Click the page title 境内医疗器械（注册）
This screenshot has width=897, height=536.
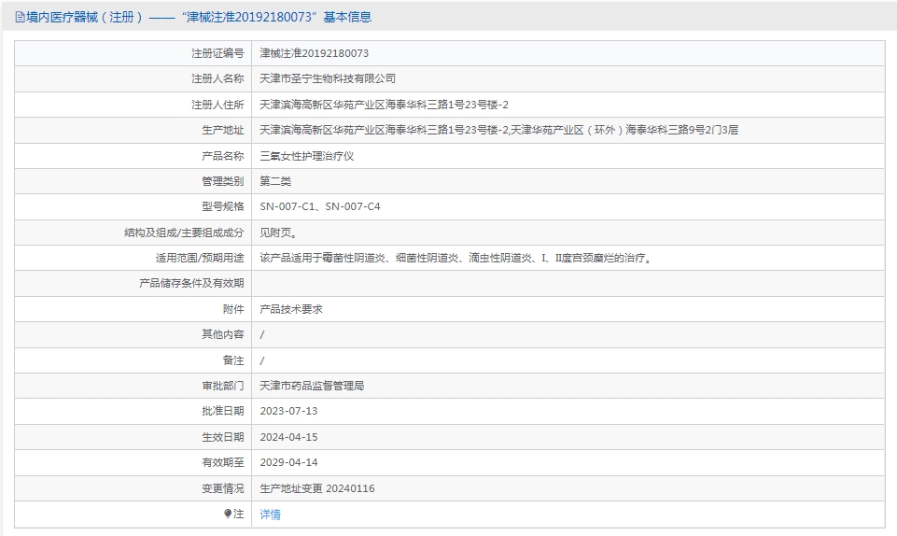click(x=85, y=17)
